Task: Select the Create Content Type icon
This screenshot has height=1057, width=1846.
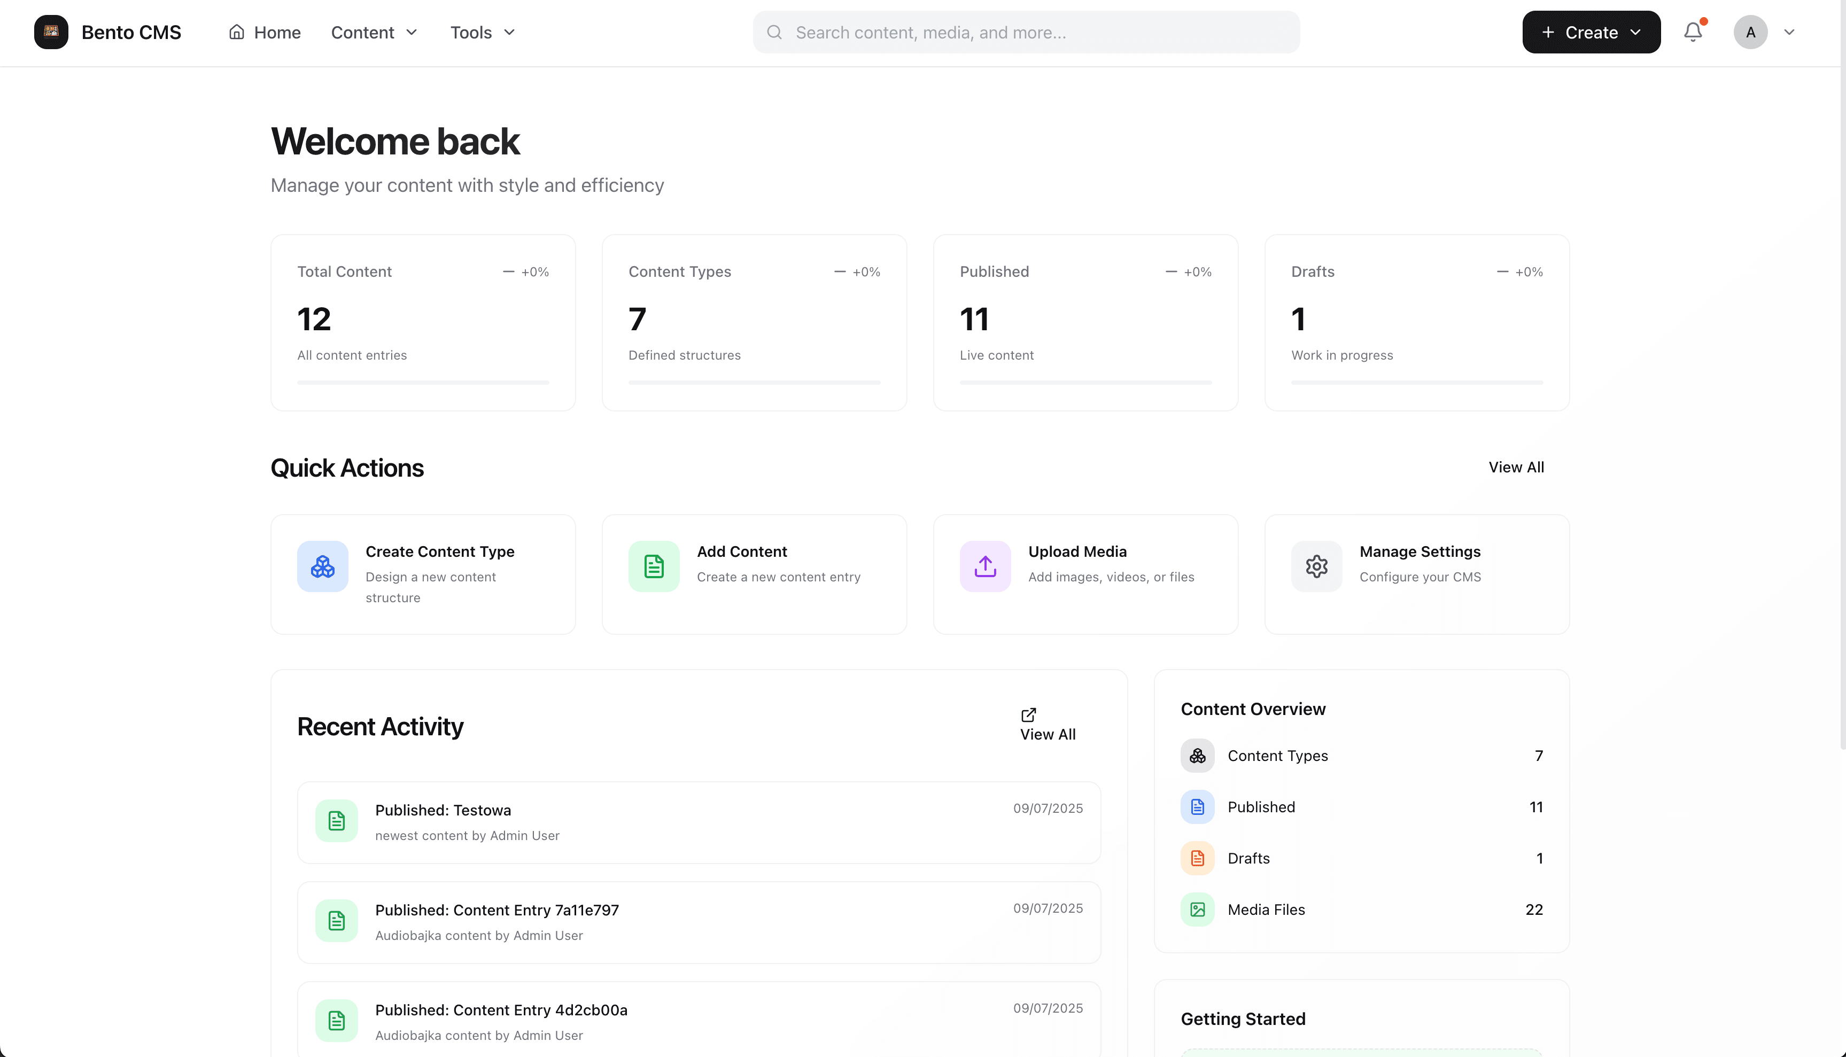Action: 322,566
